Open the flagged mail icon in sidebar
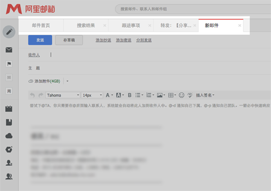Viewport: 271px width, 191px height. coord(9,64)
